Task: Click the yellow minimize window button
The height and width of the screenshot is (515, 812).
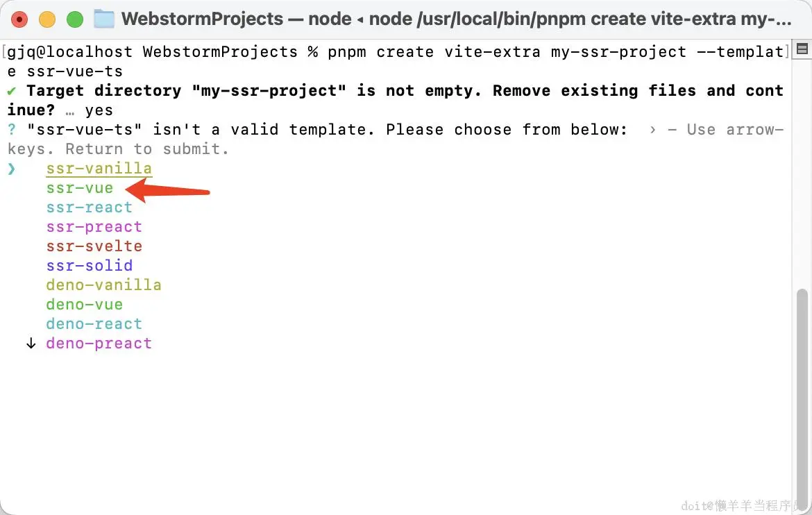Action: [47, 19]
